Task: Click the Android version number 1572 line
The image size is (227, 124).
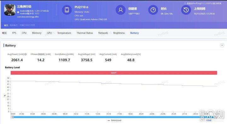Action: (30, 13)
